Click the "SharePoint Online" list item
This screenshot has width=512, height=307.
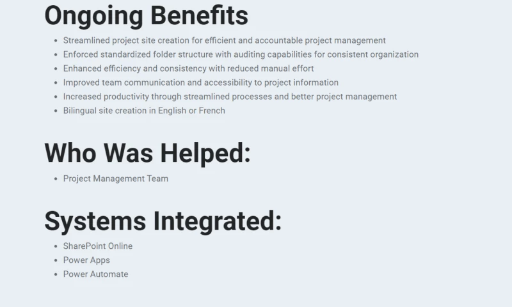(x=97, y=246)
